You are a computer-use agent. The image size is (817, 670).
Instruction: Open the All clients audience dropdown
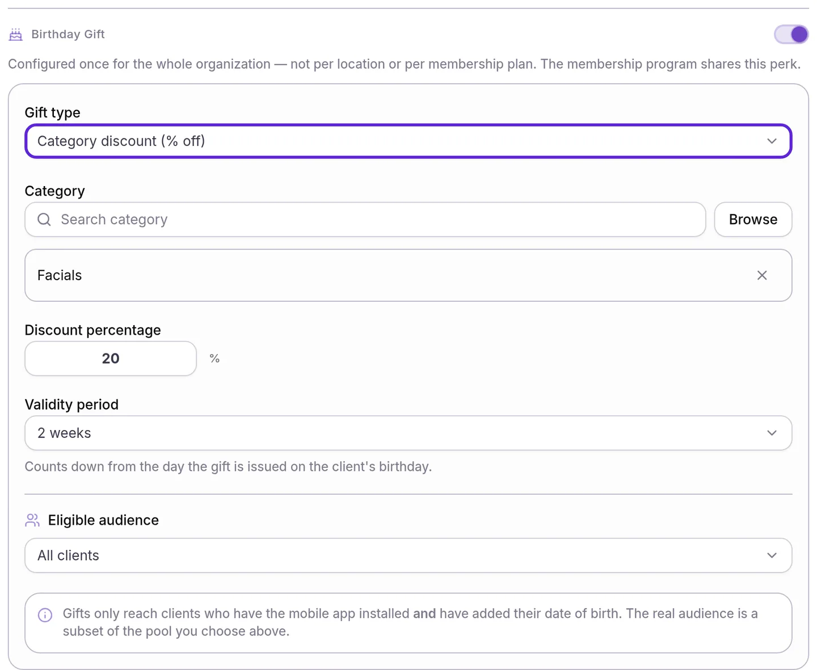tap(408, 555)
